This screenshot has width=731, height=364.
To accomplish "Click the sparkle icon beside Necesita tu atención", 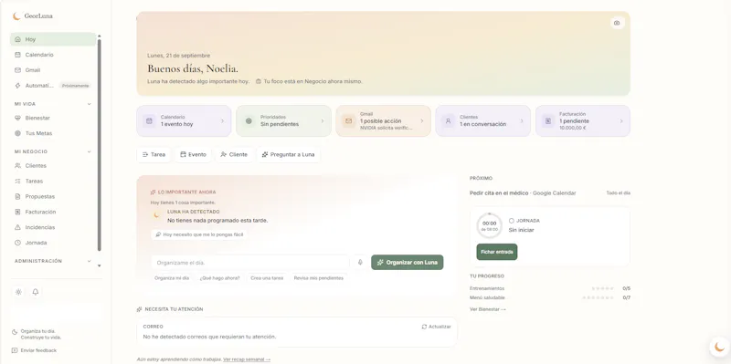I will pos(140,309).
